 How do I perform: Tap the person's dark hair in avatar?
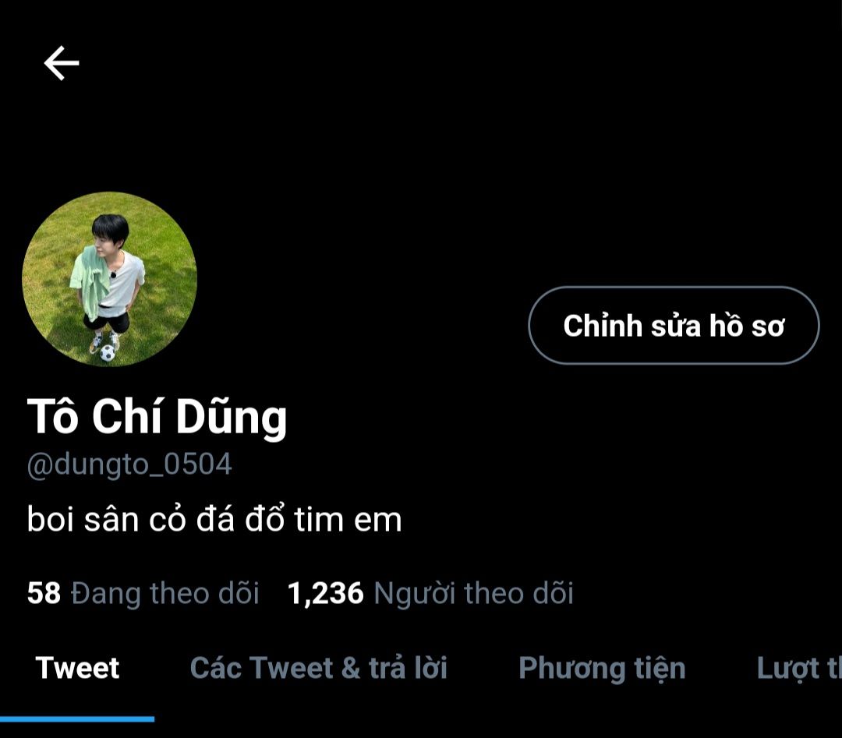pos(110,227)
